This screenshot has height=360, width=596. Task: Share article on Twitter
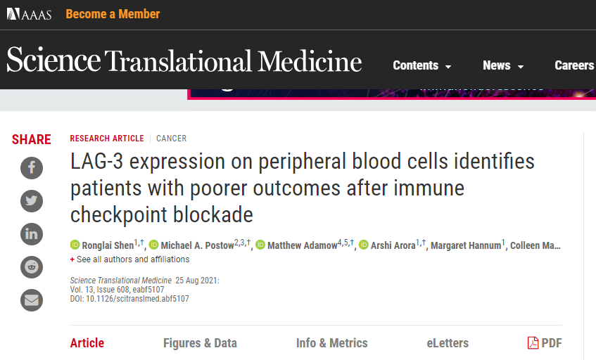32,201
